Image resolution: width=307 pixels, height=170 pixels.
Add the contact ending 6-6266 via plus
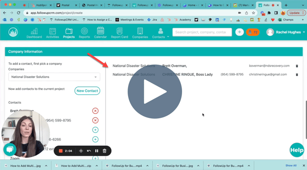(x=95, y=139)
